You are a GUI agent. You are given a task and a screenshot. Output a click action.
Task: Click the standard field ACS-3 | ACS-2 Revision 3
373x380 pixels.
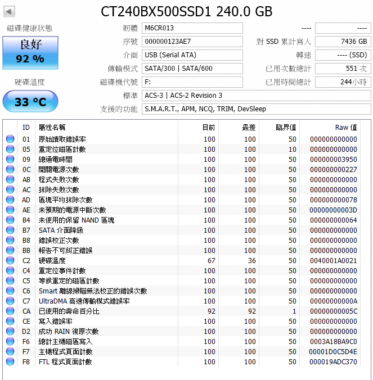[257, 96]
